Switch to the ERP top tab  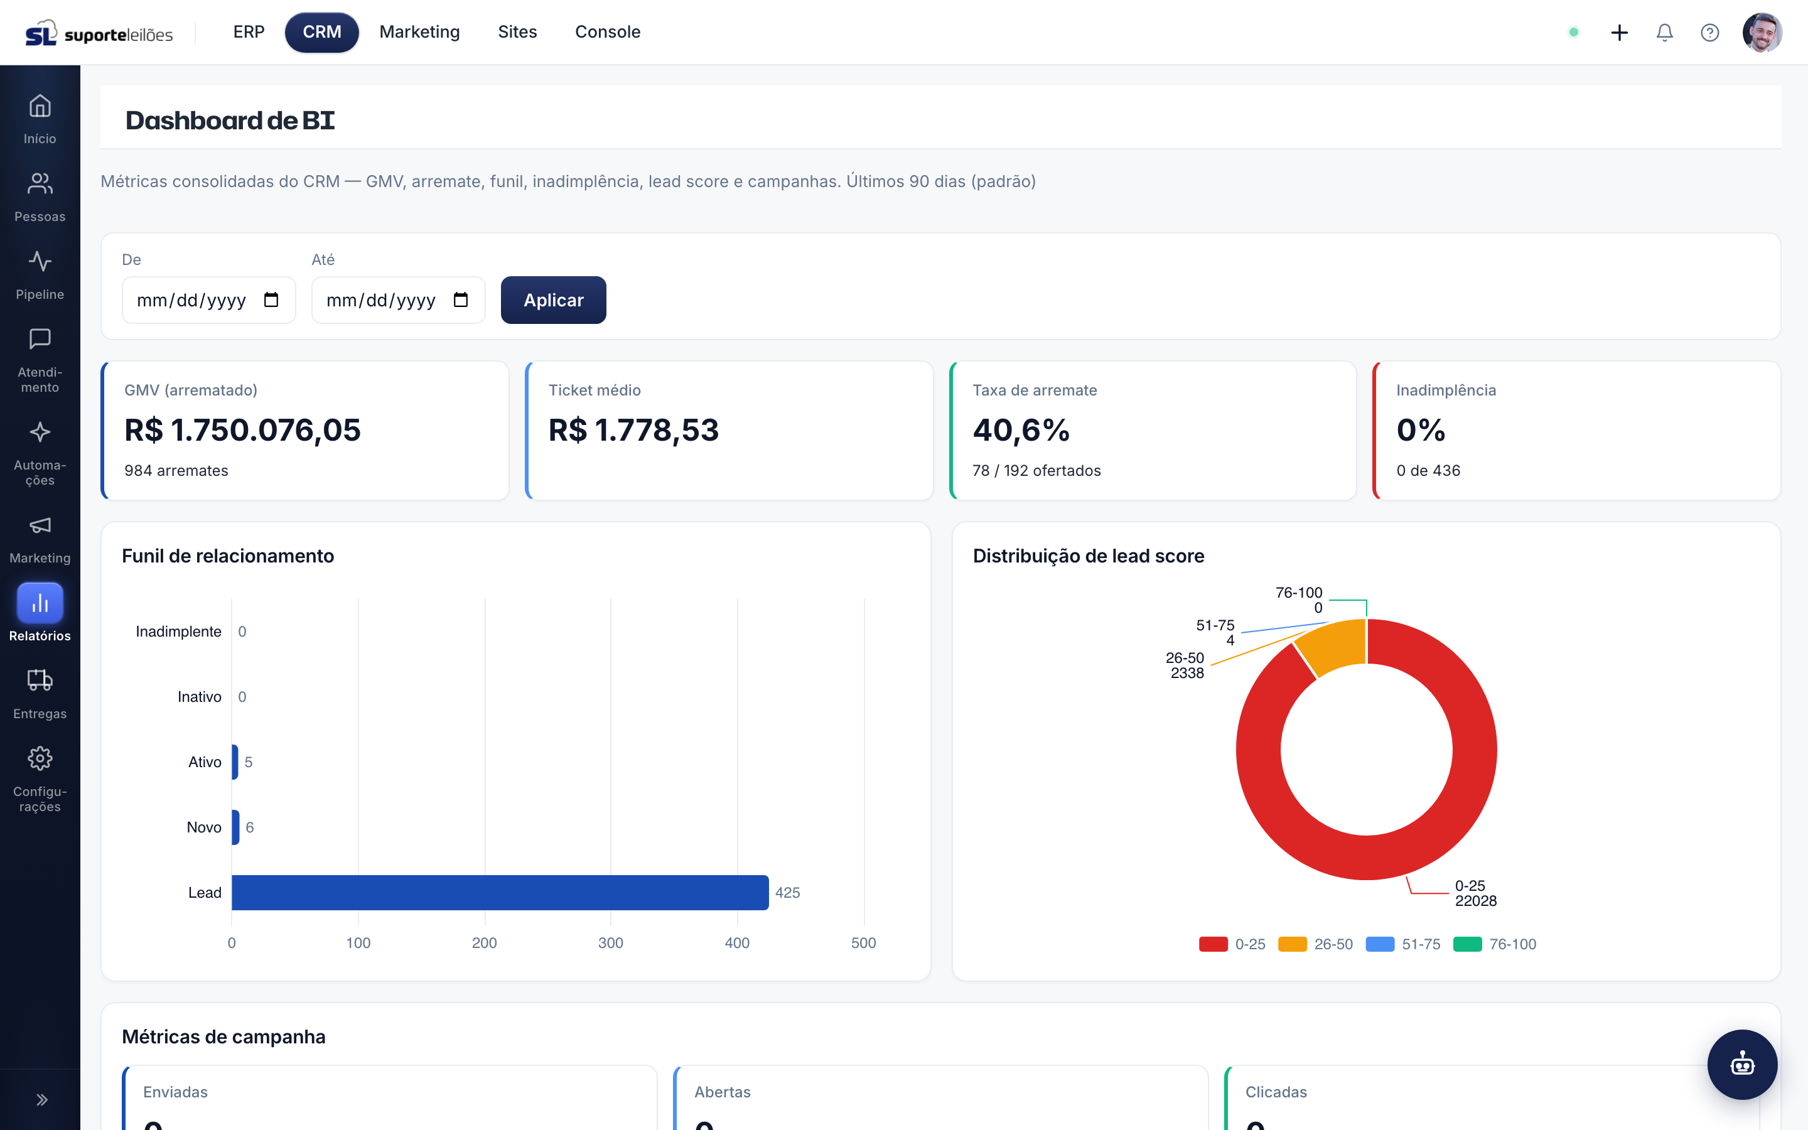point(249,32)
